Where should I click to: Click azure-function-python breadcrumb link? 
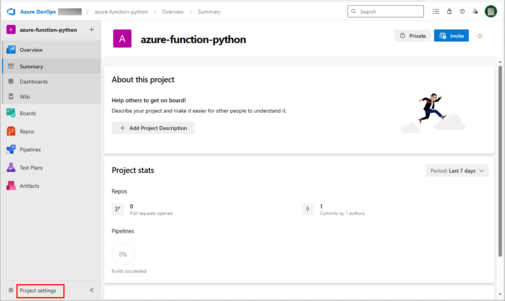coord(121,12)
